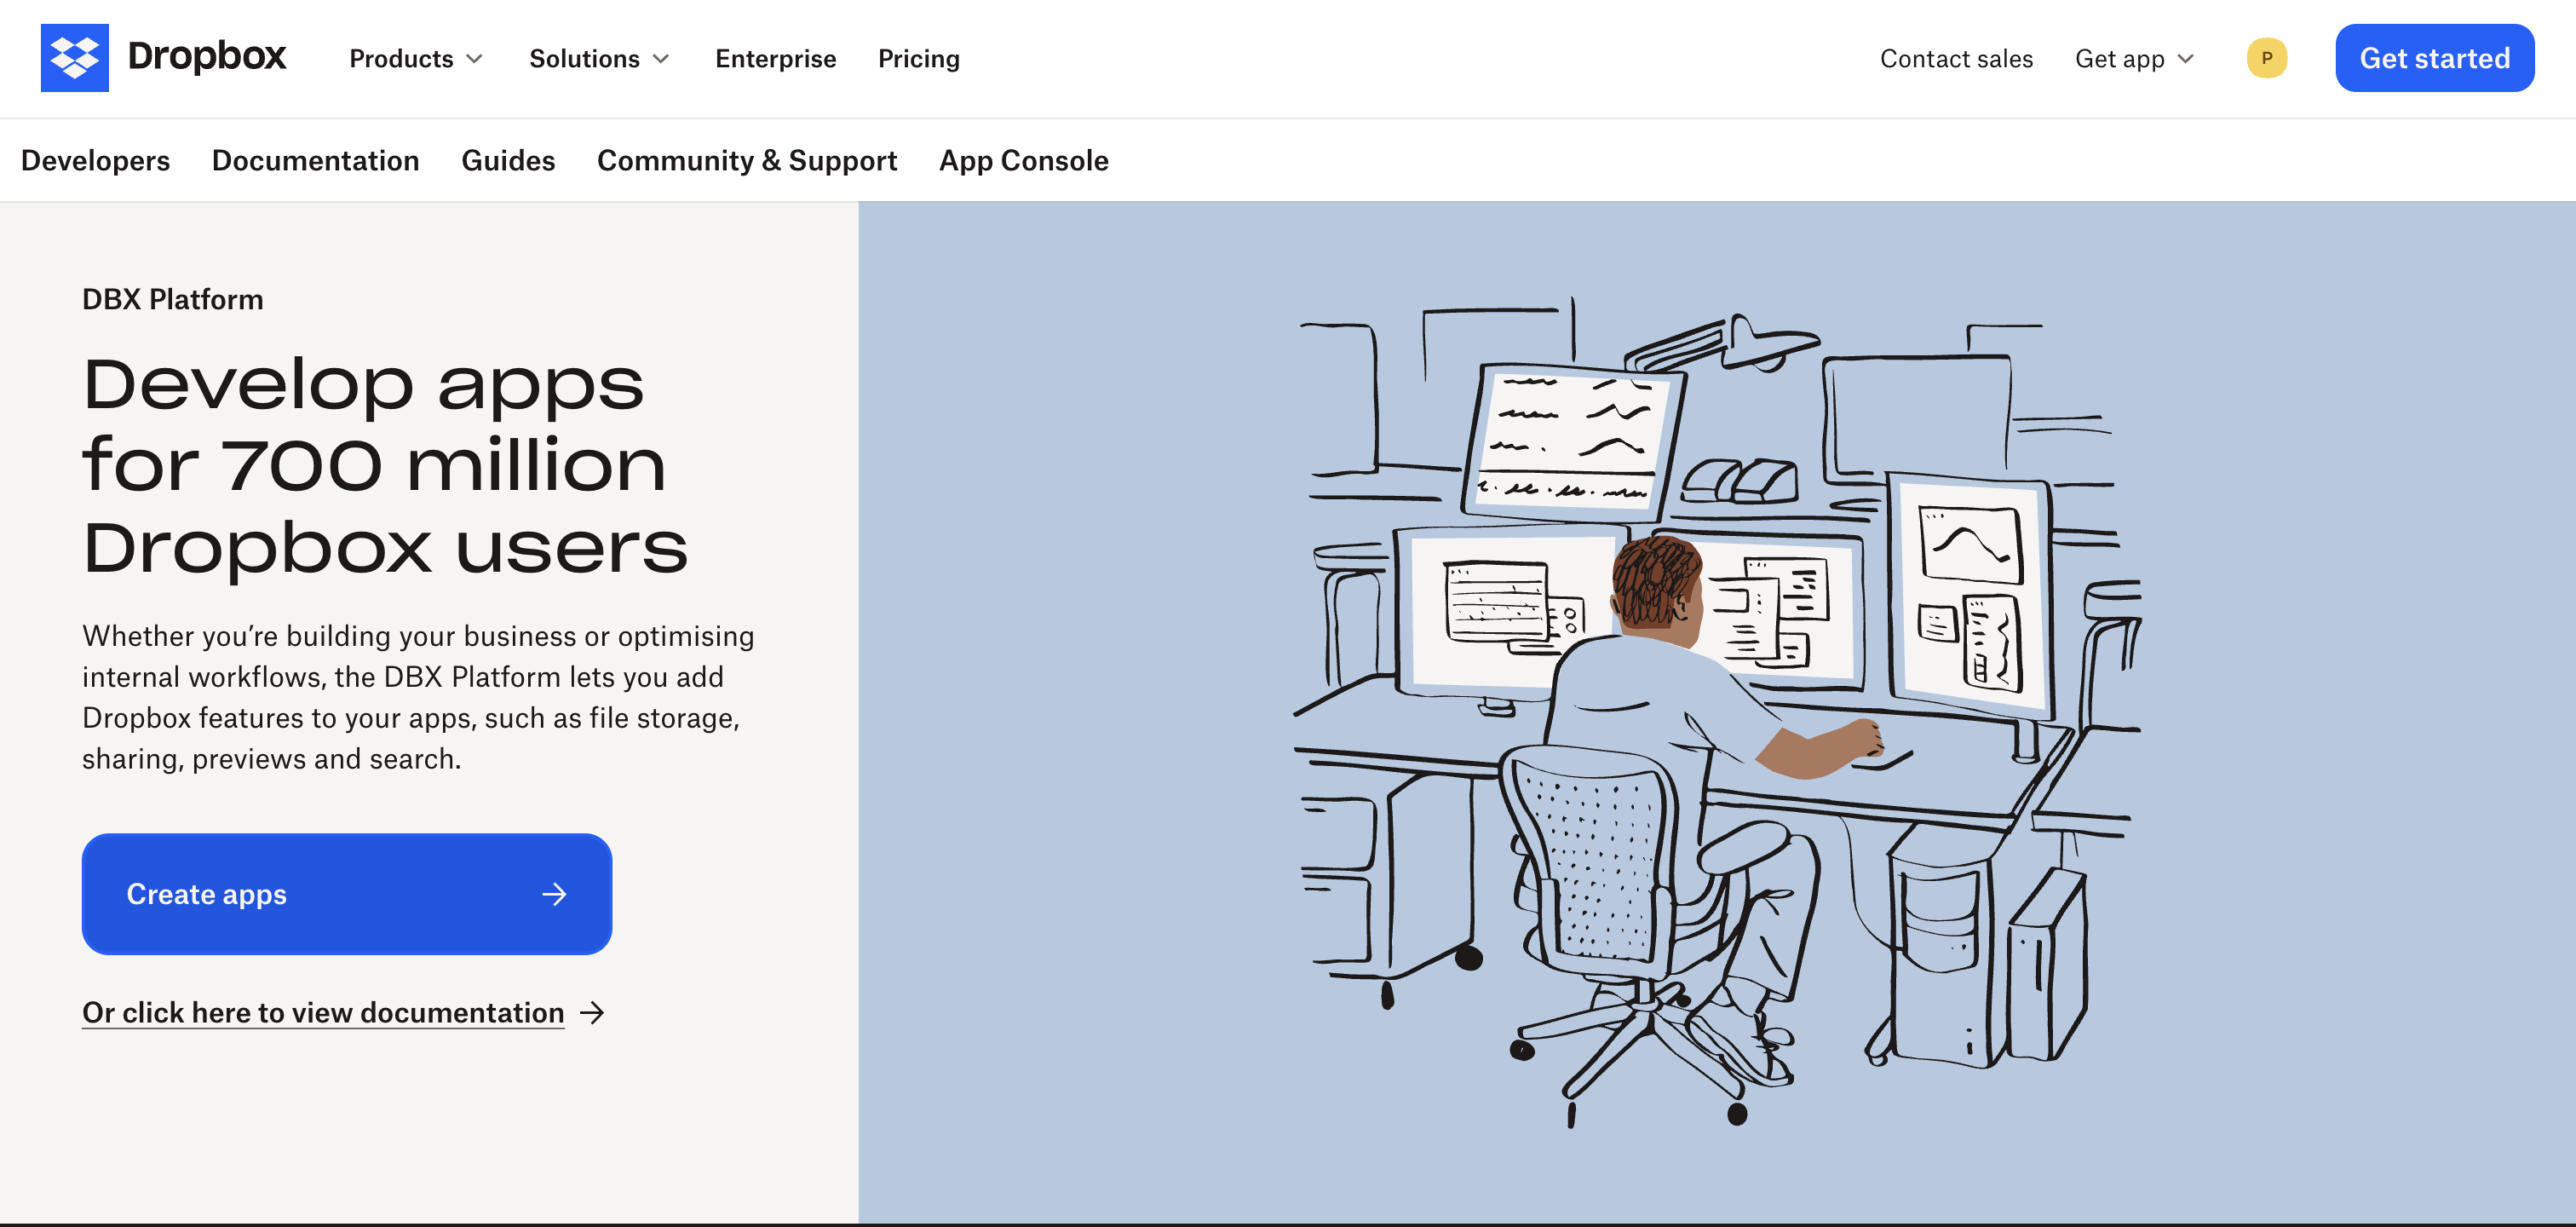This screenshot has height=1227, width=2576.
Task: Open the Guides tab
Action: click(x=508, y=161)
